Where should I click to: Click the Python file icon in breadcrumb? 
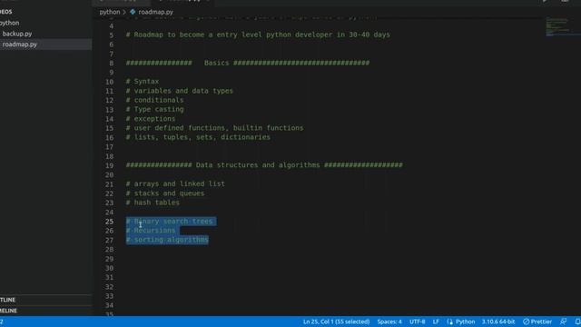point(133,12)
